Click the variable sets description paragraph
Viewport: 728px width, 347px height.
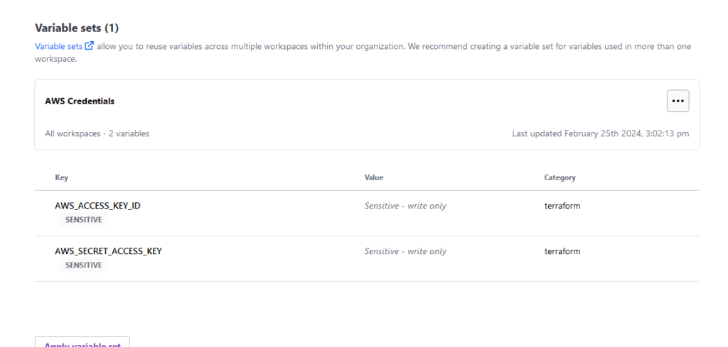point(363,53)
